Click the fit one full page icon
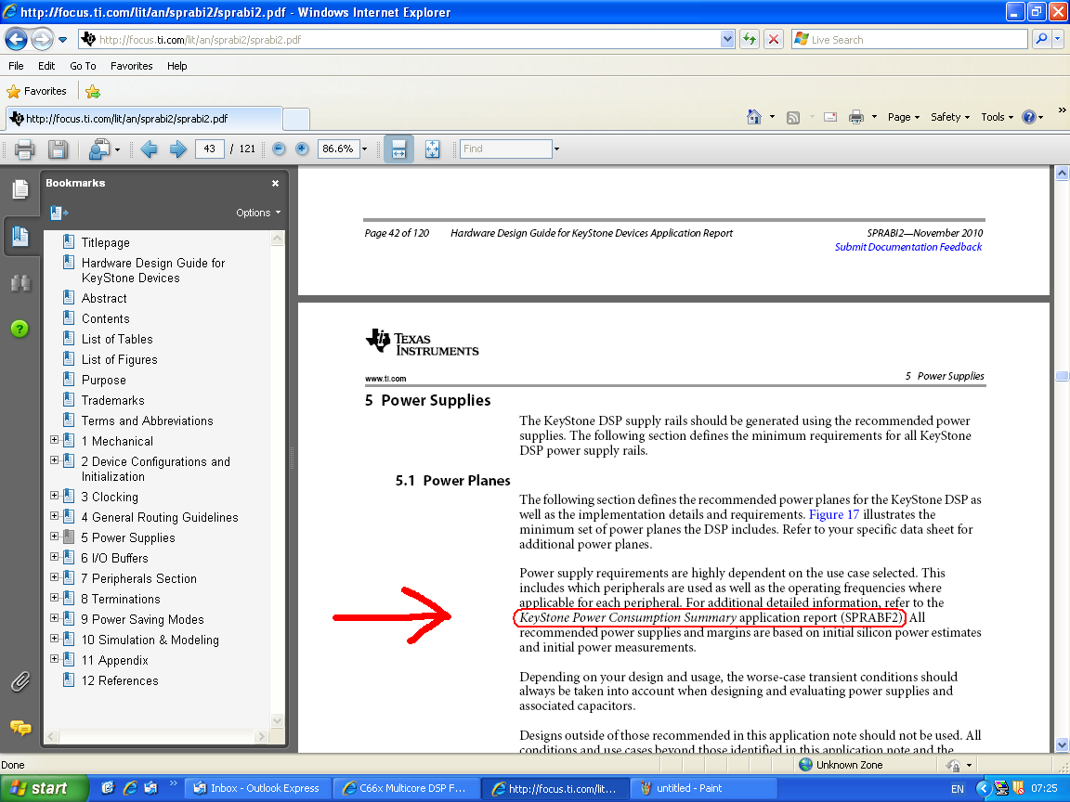Image resolution: width=1070 pixels, height=802 pixels. [433, 149]
